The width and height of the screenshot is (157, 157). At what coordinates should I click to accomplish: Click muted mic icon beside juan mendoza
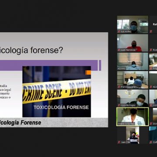(119, 50)
